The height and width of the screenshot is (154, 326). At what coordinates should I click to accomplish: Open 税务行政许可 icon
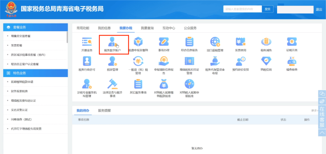tap(87, 61)
